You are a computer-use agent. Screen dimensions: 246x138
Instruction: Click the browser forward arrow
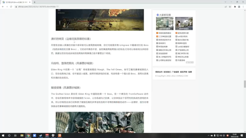pos(7,7)
